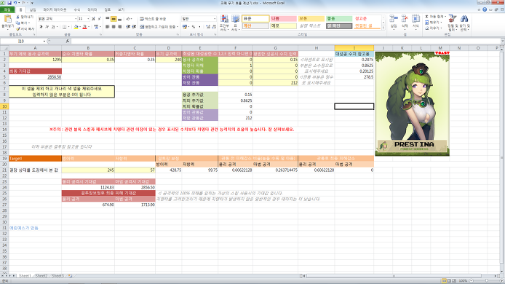Increase indent icon
Viewport: 505px width, 284px height.
tap(134, 27)
